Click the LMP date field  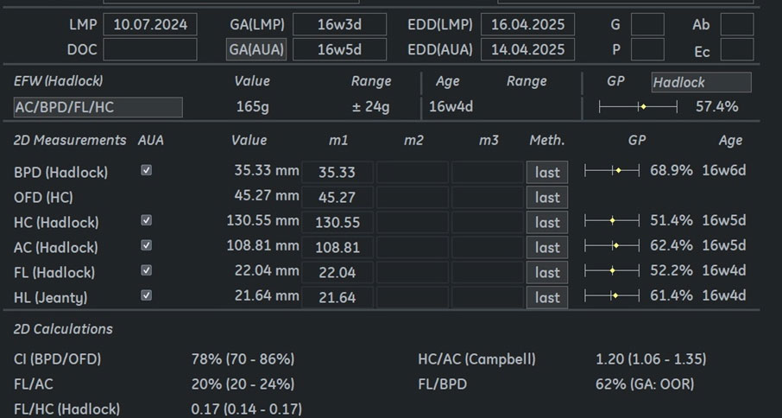pos(150,24)
